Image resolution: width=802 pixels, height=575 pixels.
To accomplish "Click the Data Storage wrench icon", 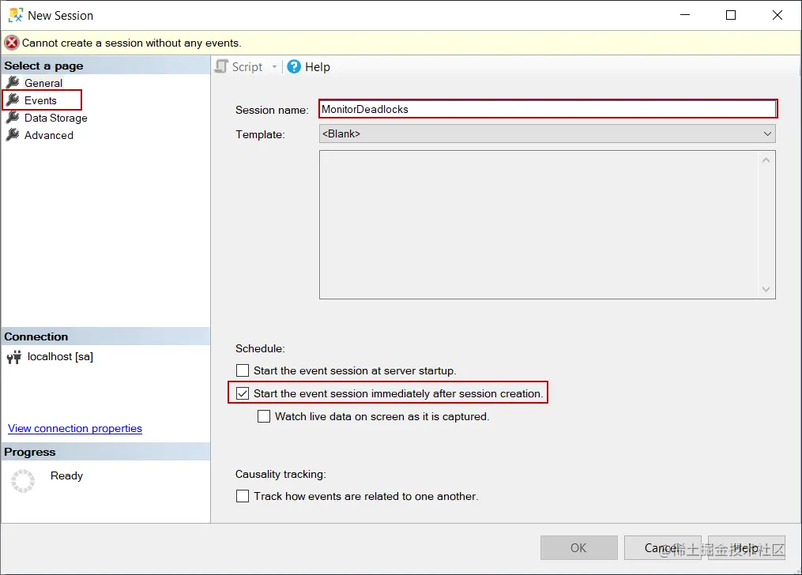I will [13, 117].
